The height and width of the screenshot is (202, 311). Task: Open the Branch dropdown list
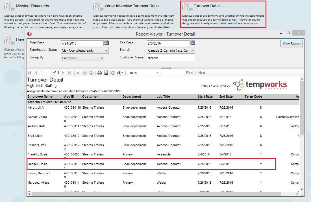click(x=192, y=50)
